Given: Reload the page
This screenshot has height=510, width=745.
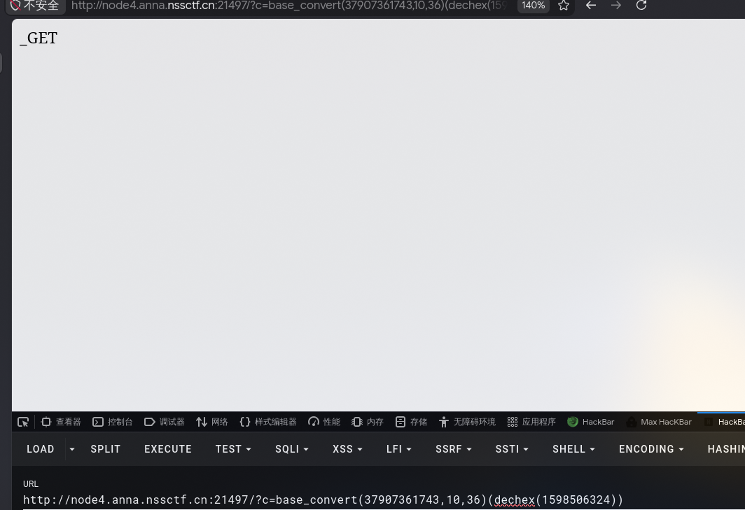Looking at the screenshot, I should (641, 5).
